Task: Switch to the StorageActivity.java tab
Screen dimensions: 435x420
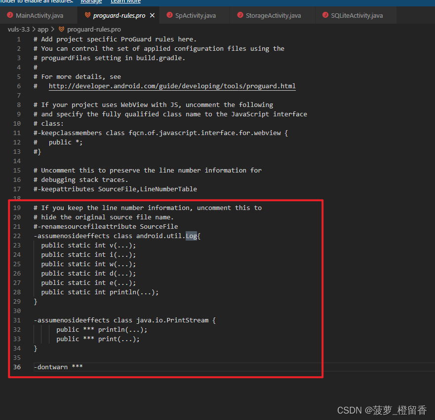Action: pyautogui.click(x=273, y=16)
